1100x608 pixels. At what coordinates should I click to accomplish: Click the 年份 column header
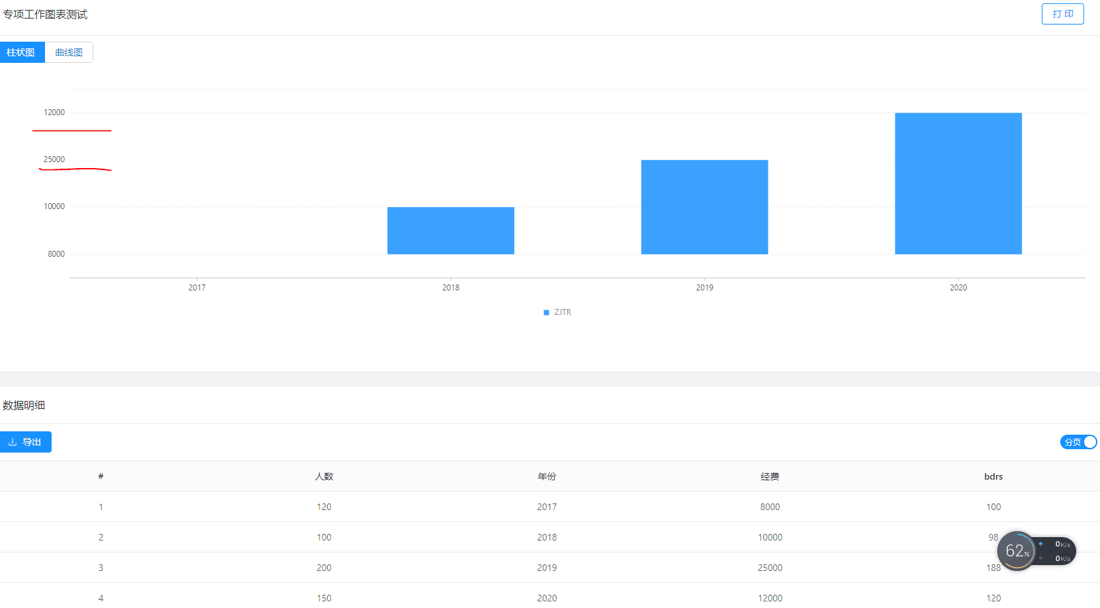pos(547,476)
